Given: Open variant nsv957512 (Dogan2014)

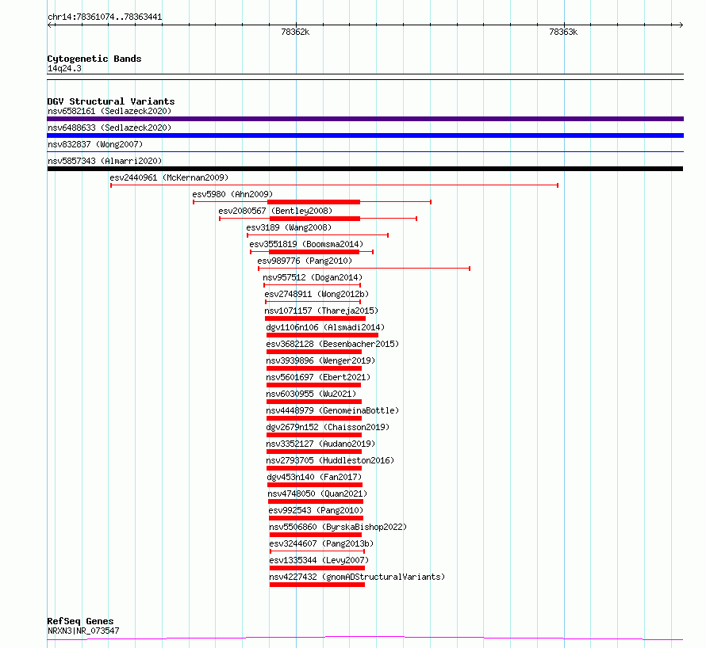Looking at the screenshot, I should pos(313,277).
